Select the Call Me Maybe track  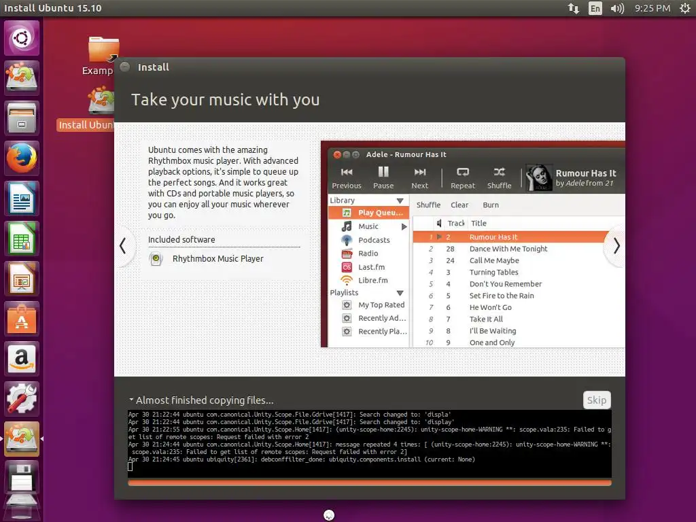519,260
